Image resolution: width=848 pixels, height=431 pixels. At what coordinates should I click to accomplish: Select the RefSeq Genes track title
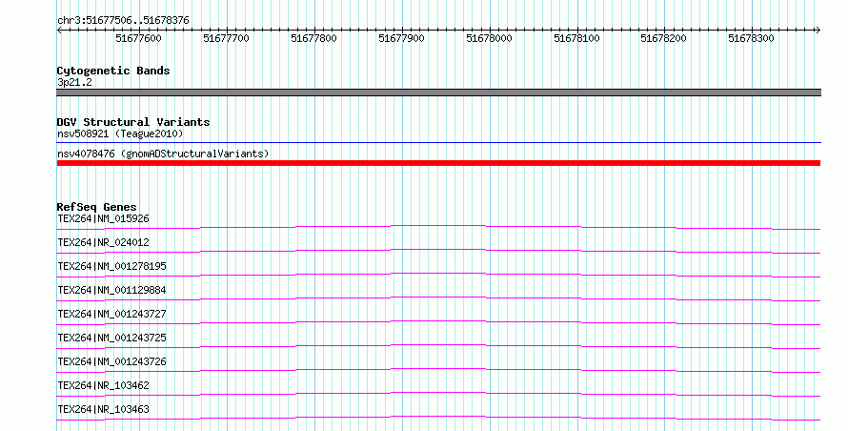tap(97, 207)
